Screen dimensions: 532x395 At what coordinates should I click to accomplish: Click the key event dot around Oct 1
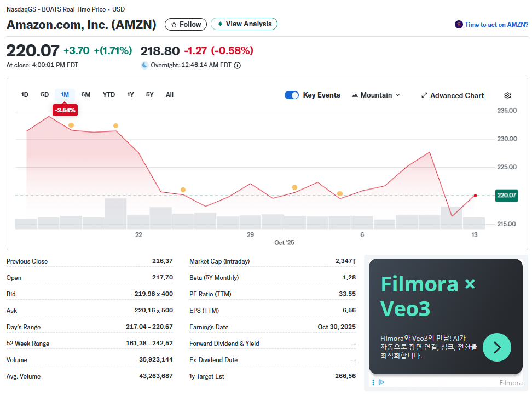coord(295,187)
